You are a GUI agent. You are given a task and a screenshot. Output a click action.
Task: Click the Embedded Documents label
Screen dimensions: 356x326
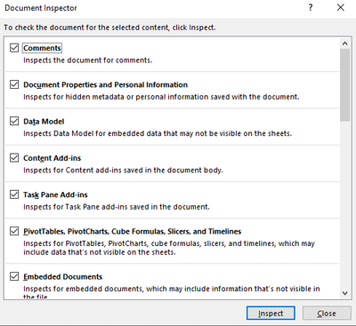pos(63,277)
